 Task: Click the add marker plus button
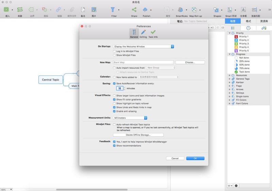click(230, 186)
